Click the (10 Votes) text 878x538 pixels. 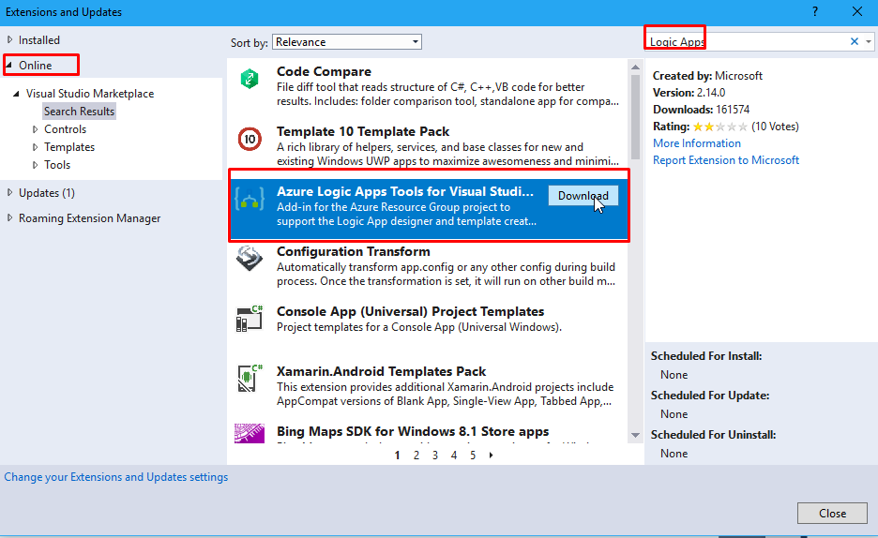pos(775,127)
